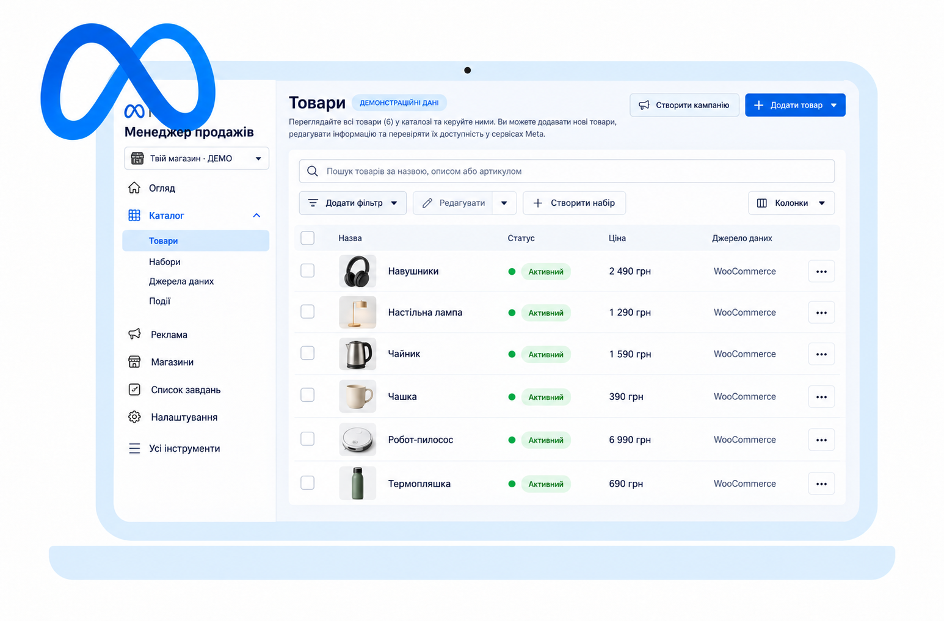Open options menu for Термопляшка row
The width and height of the screenshot is (944, 621).
pyautogui.click(x=821, y=484)
